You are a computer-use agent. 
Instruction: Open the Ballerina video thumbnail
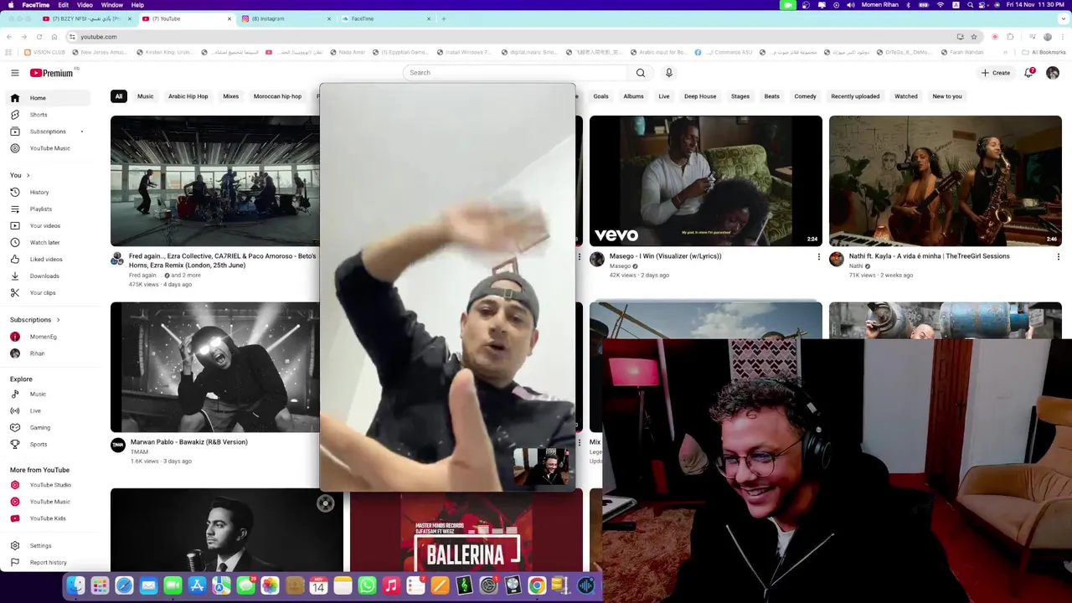466,532
